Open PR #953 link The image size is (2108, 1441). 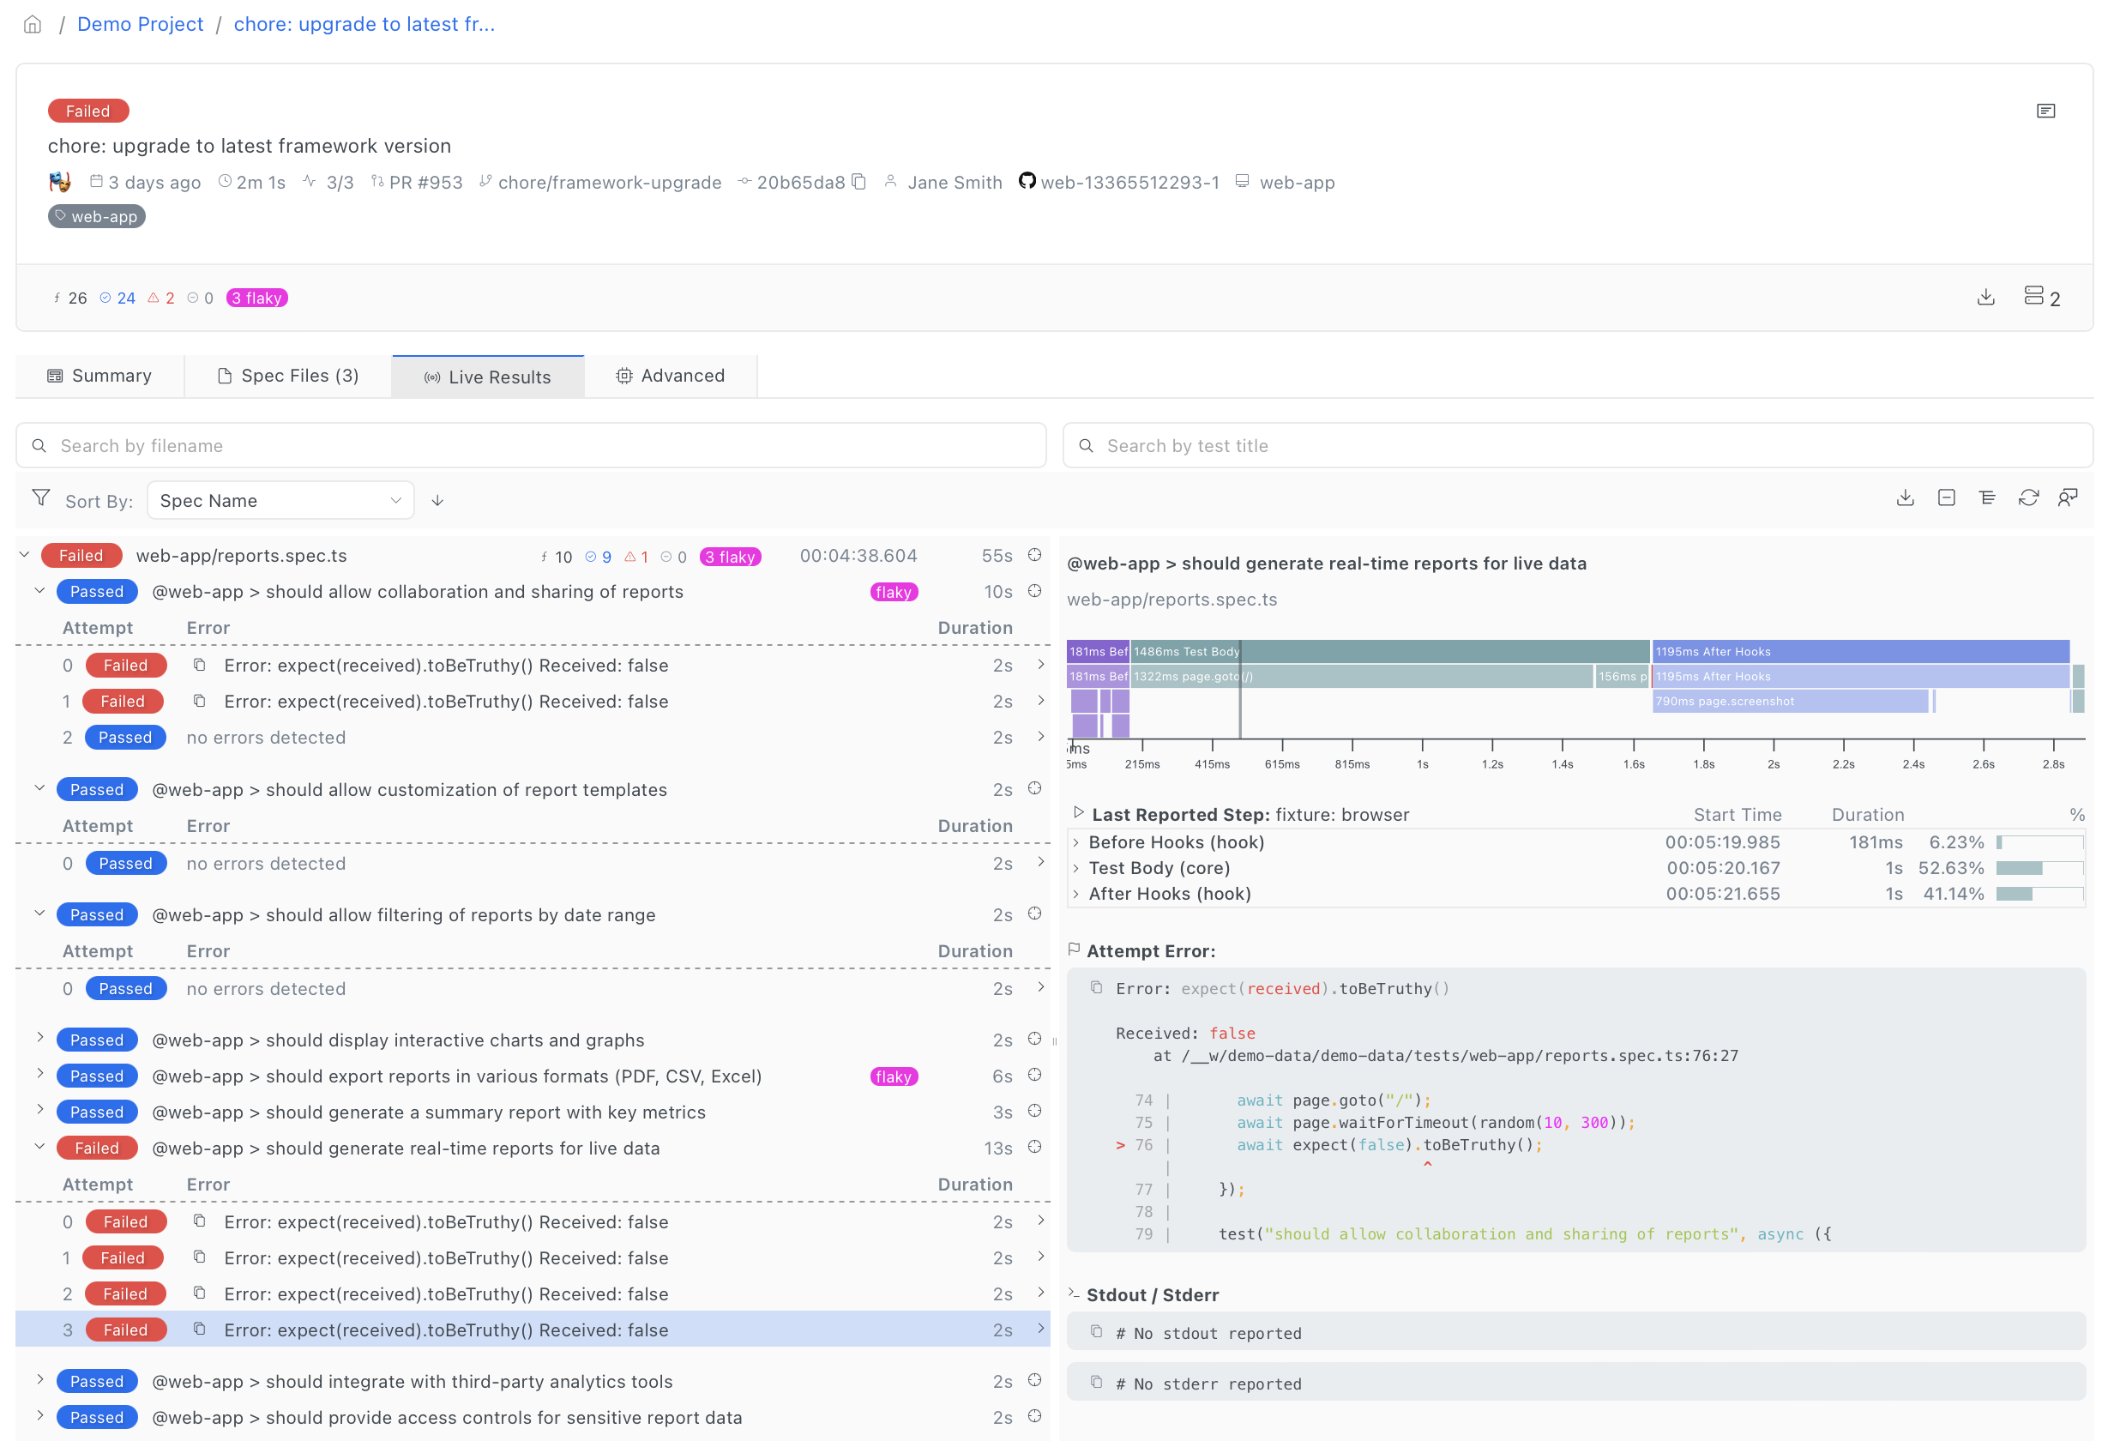(x=425, y=183)
